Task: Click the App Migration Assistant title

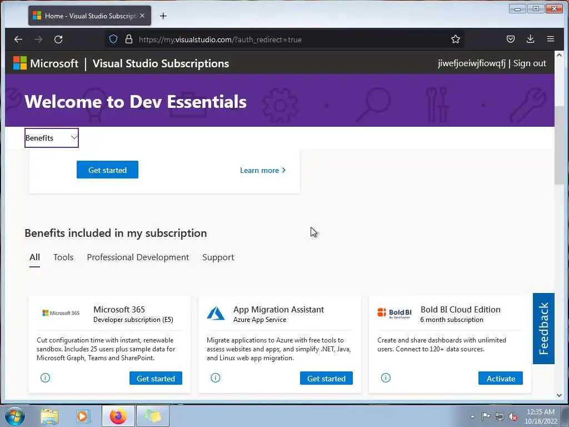Action: pos(278,309)
